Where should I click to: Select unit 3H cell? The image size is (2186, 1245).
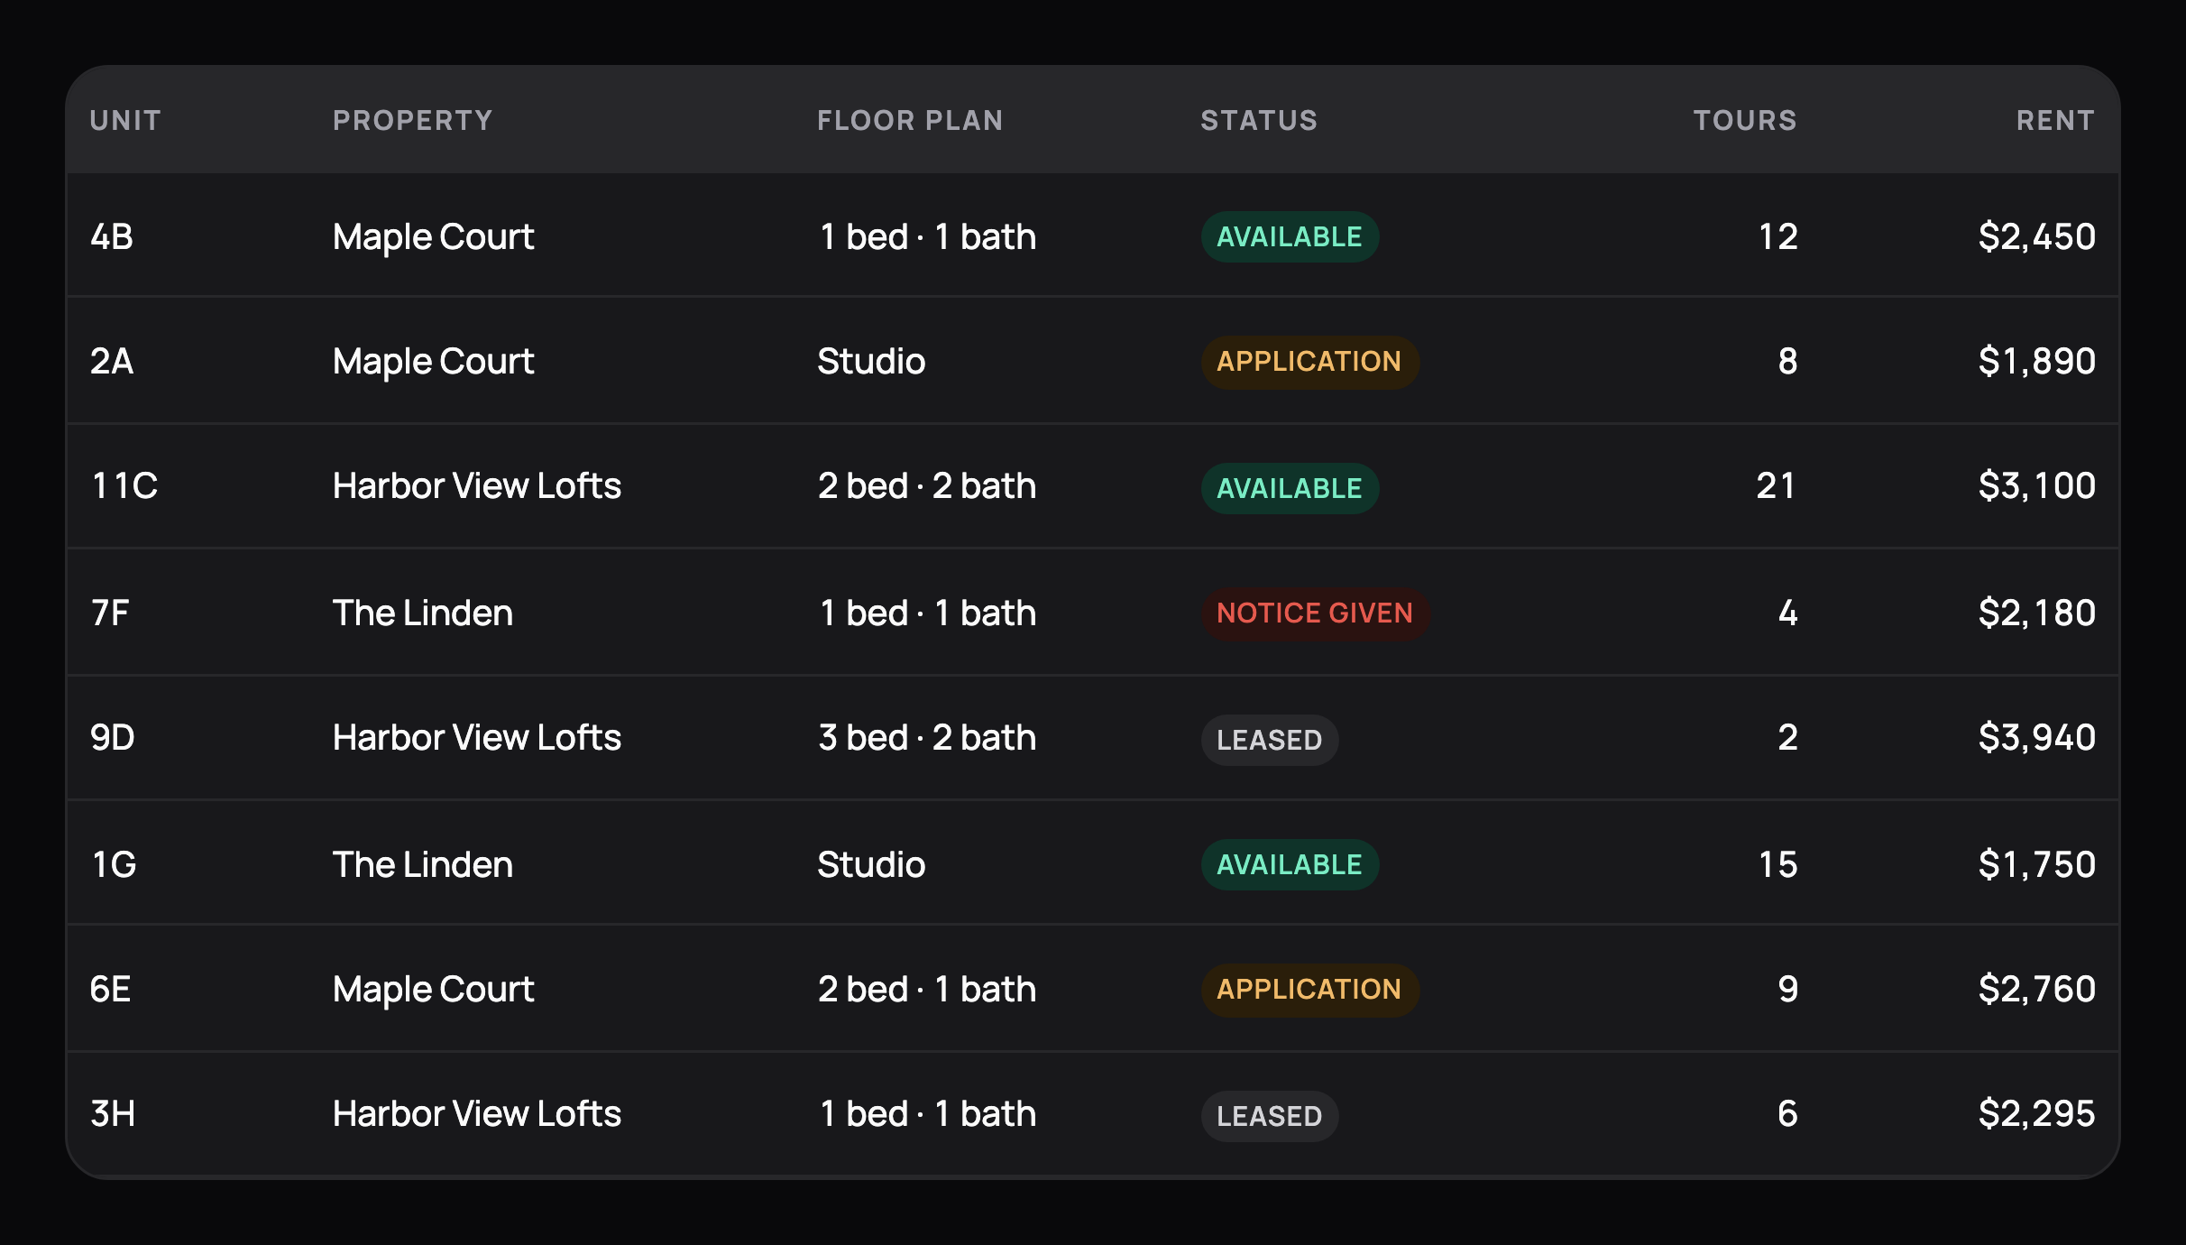113,1113
